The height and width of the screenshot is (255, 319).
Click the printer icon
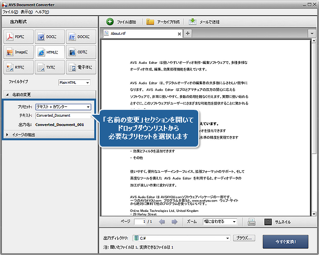252,222
